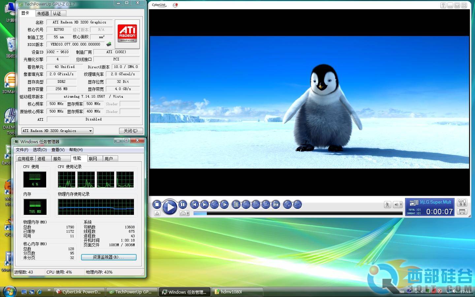The image size is (475, 297).
Task: Switch to the 传感器 tab in GPU-Z
Action: (43, 14)
